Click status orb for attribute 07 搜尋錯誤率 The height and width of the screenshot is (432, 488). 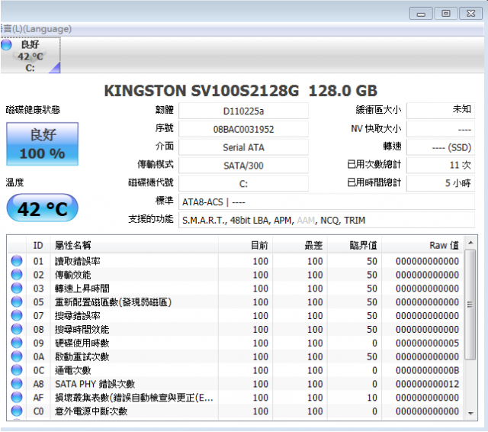17,315
